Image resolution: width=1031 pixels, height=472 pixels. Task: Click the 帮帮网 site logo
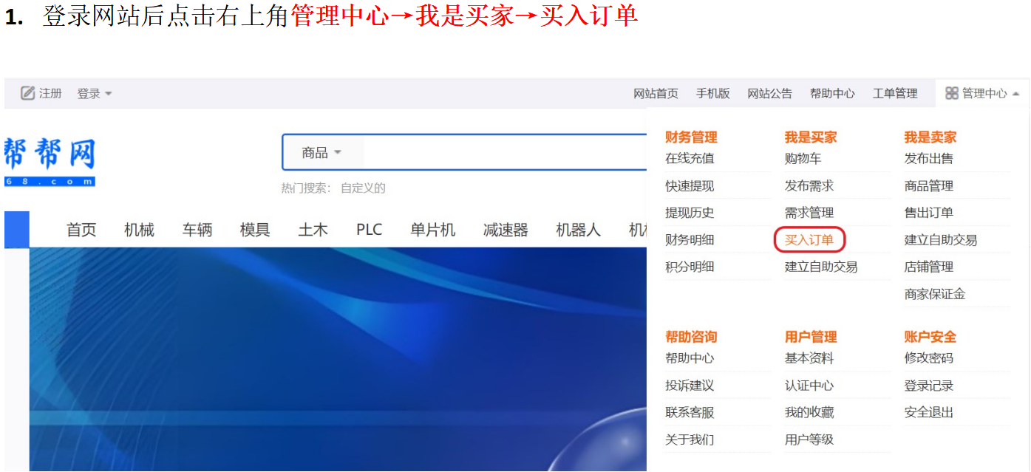click(50, 161)
